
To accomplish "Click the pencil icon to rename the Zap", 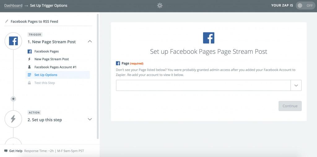I will coord(7,21).
